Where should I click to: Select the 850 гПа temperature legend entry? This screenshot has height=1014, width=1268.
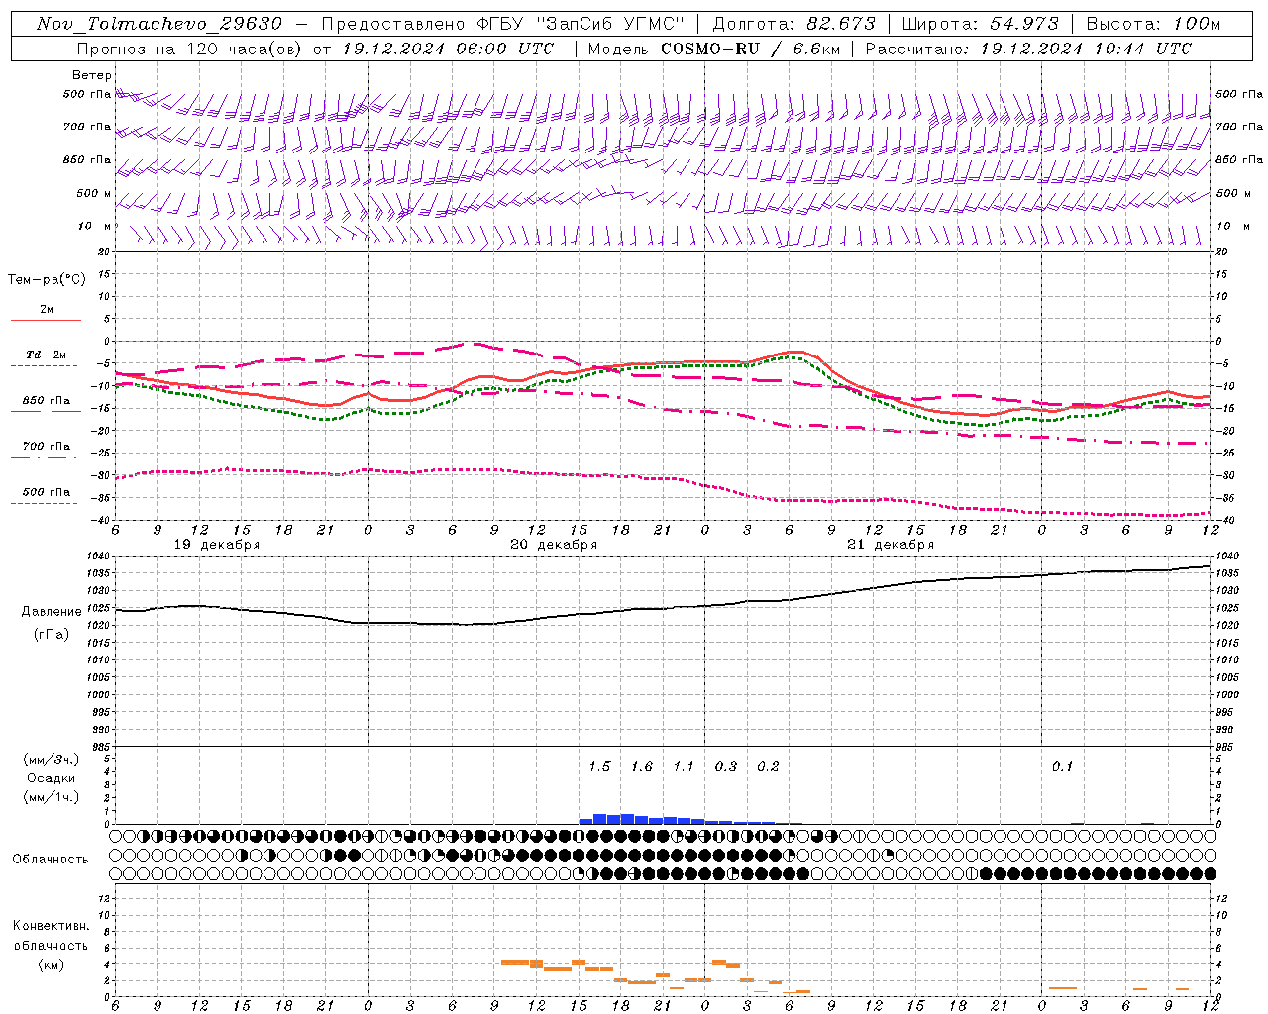click(47, 401)
